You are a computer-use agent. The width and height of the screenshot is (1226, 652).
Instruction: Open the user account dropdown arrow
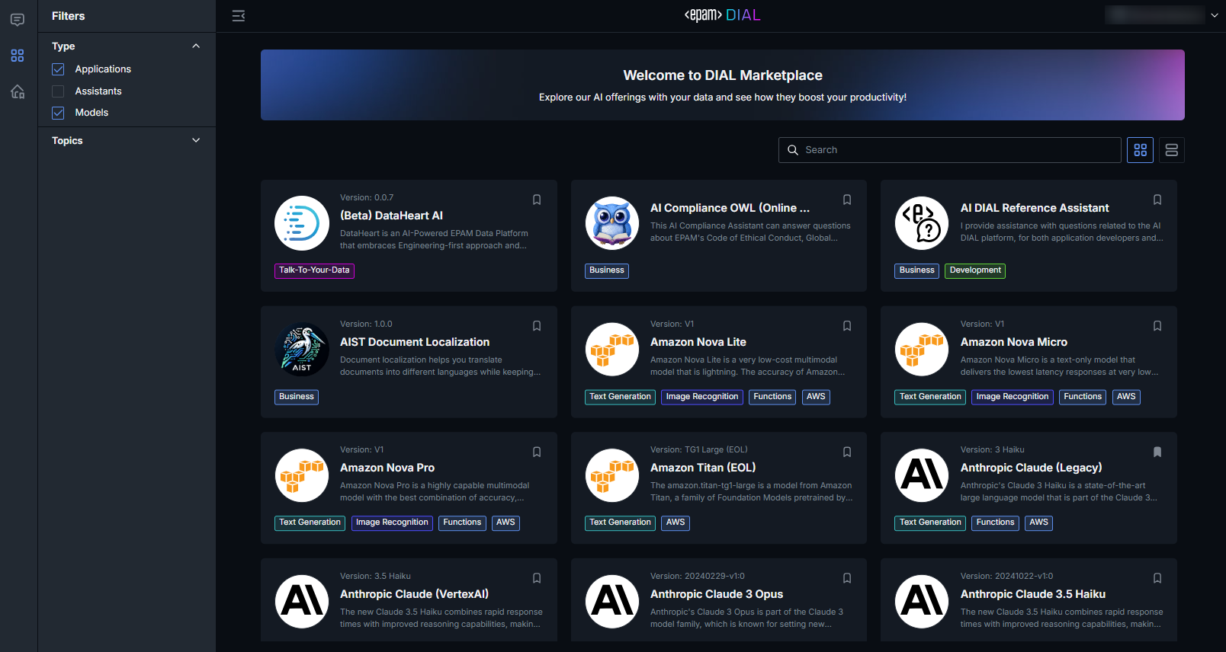1215,15
